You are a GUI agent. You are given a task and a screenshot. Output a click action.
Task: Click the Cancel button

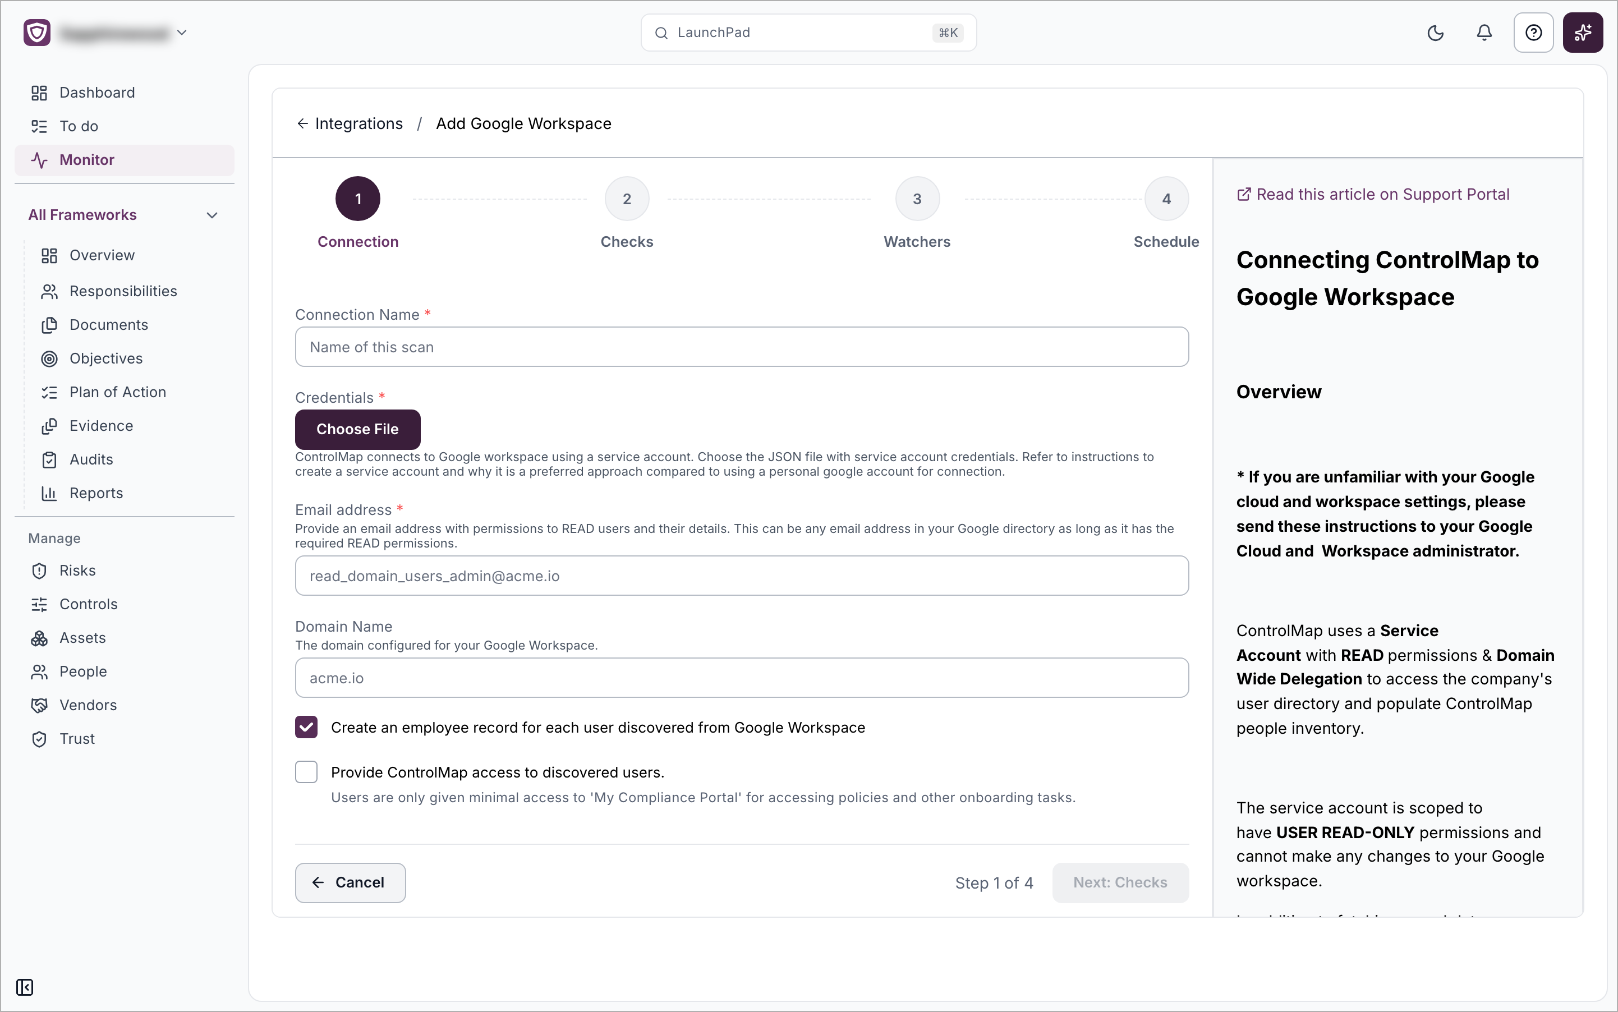(x=350, y=882)
